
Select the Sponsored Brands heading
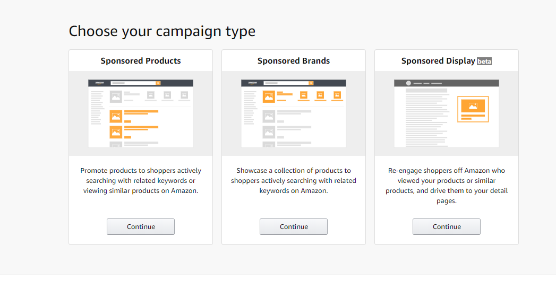294,61
